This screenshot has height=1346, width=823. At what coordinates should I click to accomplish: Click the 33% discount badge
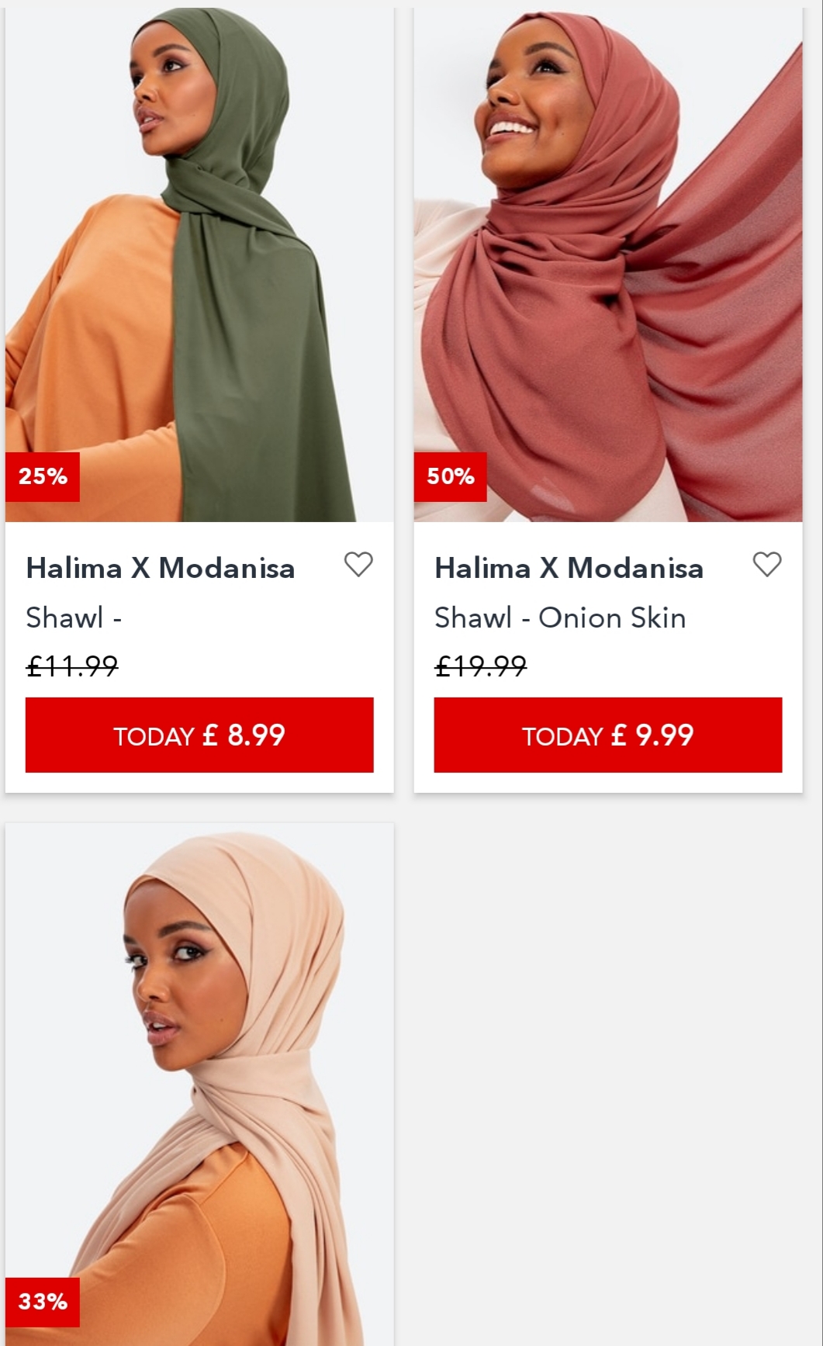pyautogui.click(x=43, y=1301)
